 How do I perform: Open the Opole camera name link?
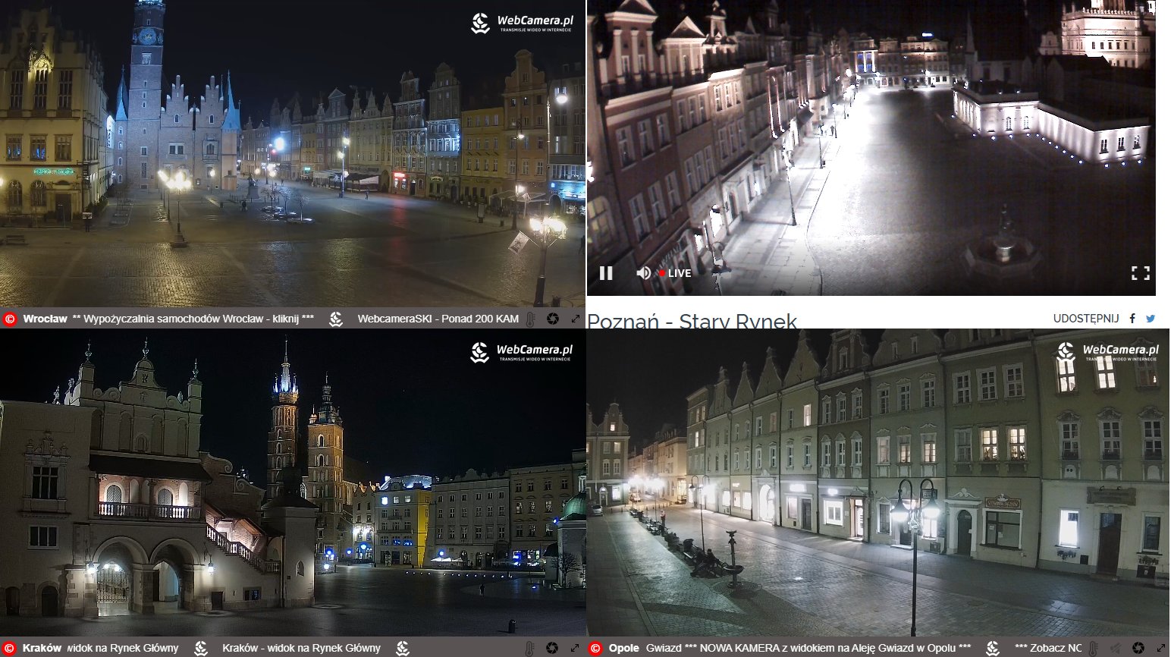point(624,649)
